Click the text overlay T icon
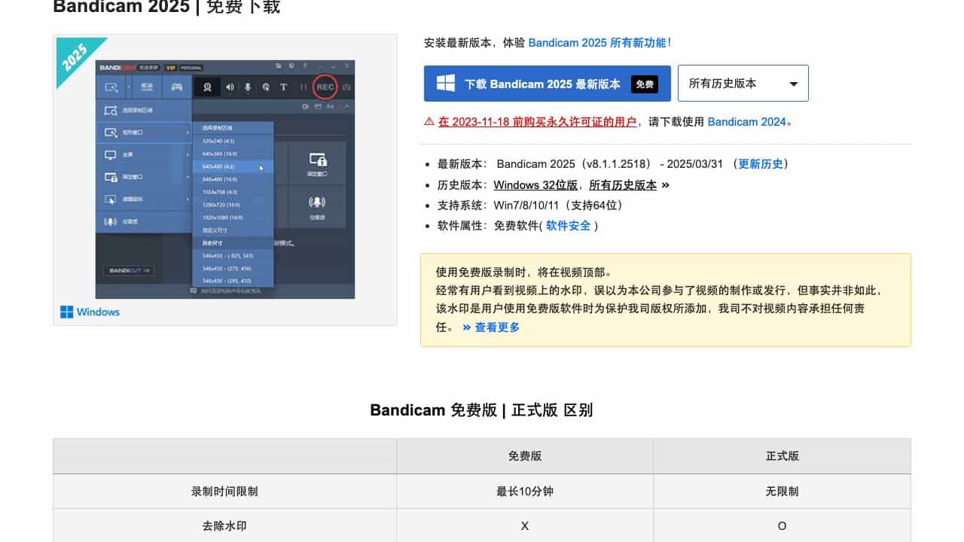 (x=284, y=87)
